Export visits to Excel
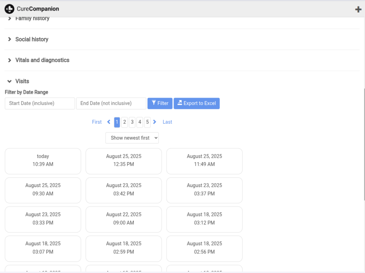 [197, 103]
